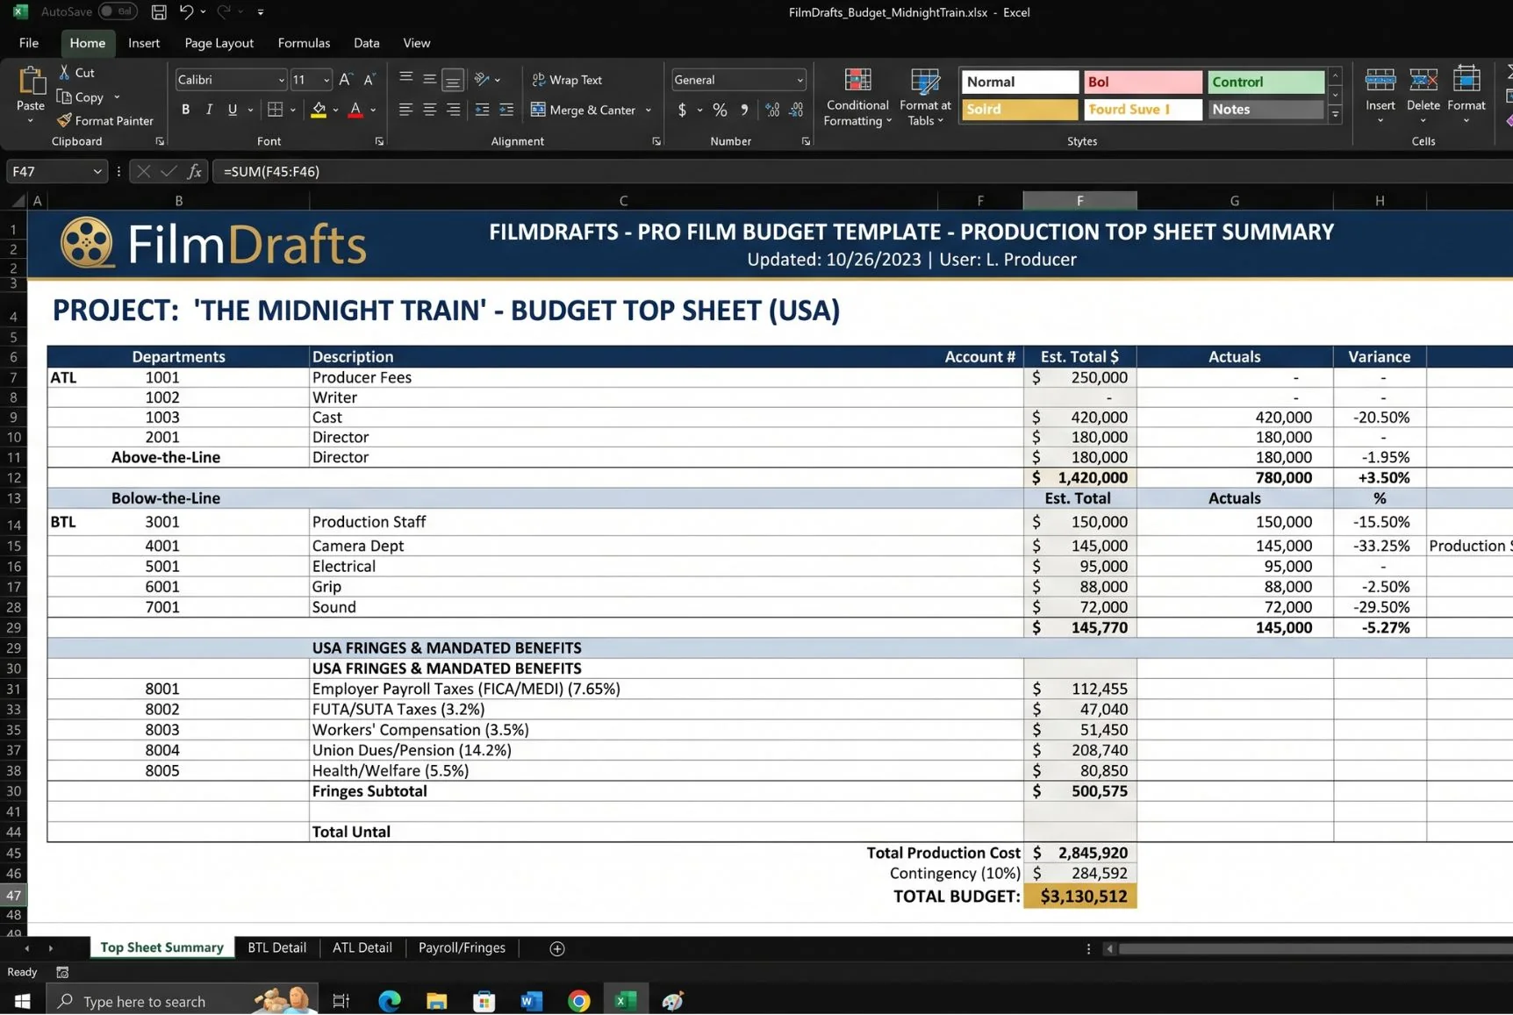Toggle bottom align
Image resolution: width=1513 pixels, height=1015 pixels.
point(453,80)
